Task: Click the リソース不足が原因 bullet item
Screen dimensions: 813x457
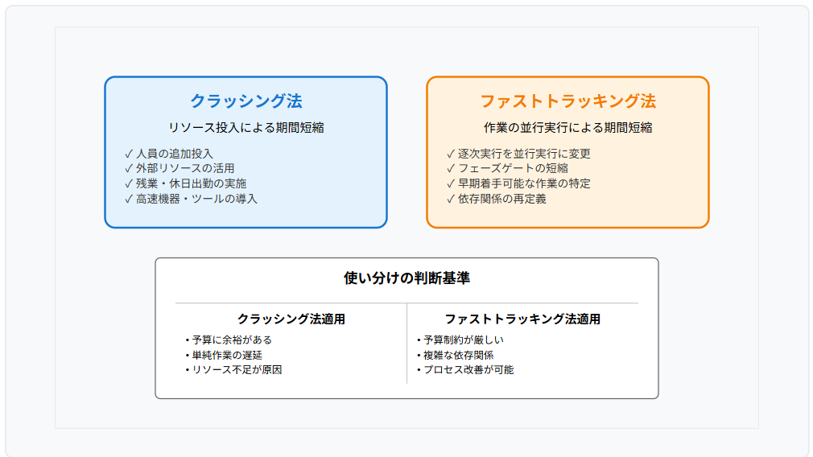Action: (x=233, y=370)
